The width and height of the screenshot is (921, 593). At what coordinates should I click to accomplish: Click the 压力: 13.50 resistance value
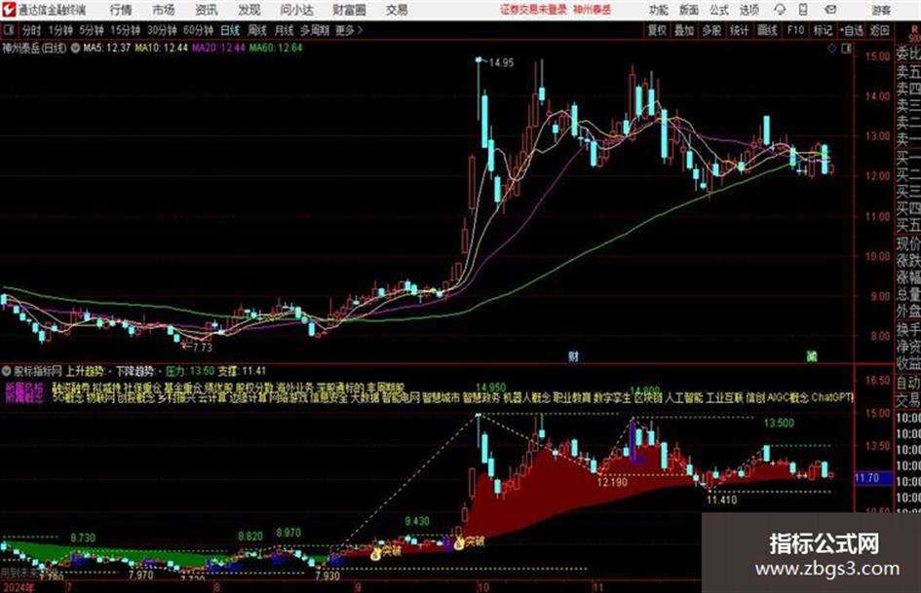click(190, 371)
